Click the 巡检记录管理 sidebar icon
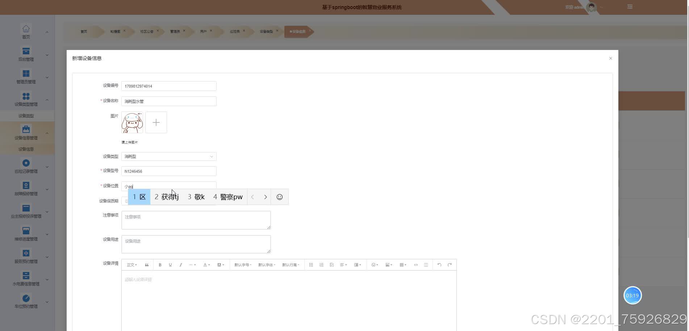The image size is (689, 331). [26, 163]
